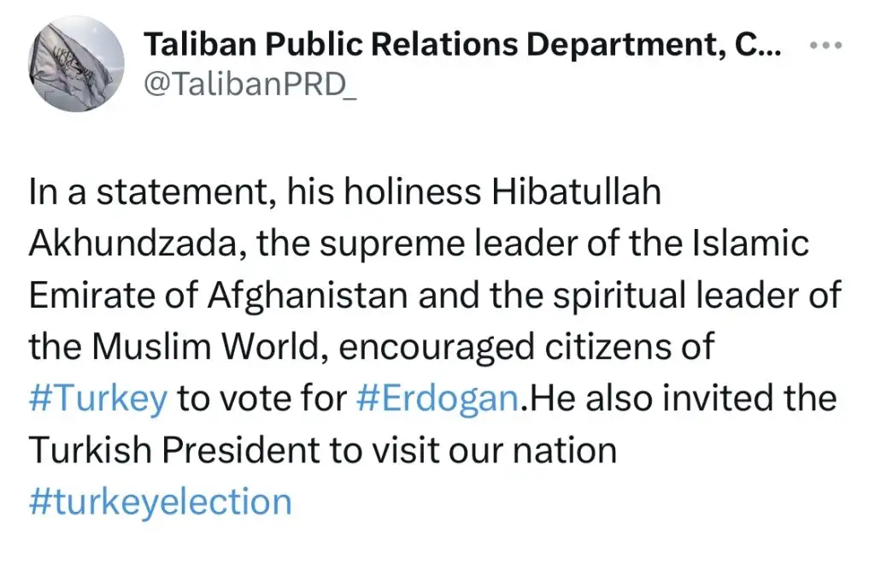Open the #Turkey hashtag
The image size is (875, 564).
pyautogui.click(x=97, y=399)
